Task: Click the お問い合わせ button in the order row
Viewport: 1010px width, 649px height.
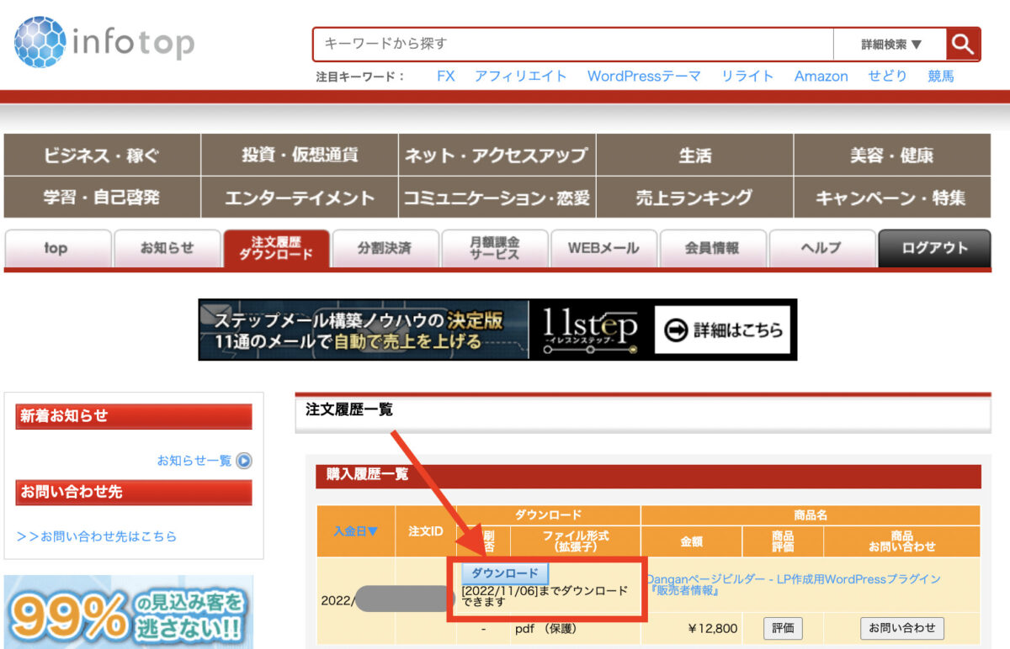Action: pos(902,628)
